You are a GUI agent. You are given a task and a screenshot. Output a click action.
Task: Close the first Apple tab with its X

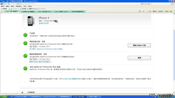click(19, 11)
